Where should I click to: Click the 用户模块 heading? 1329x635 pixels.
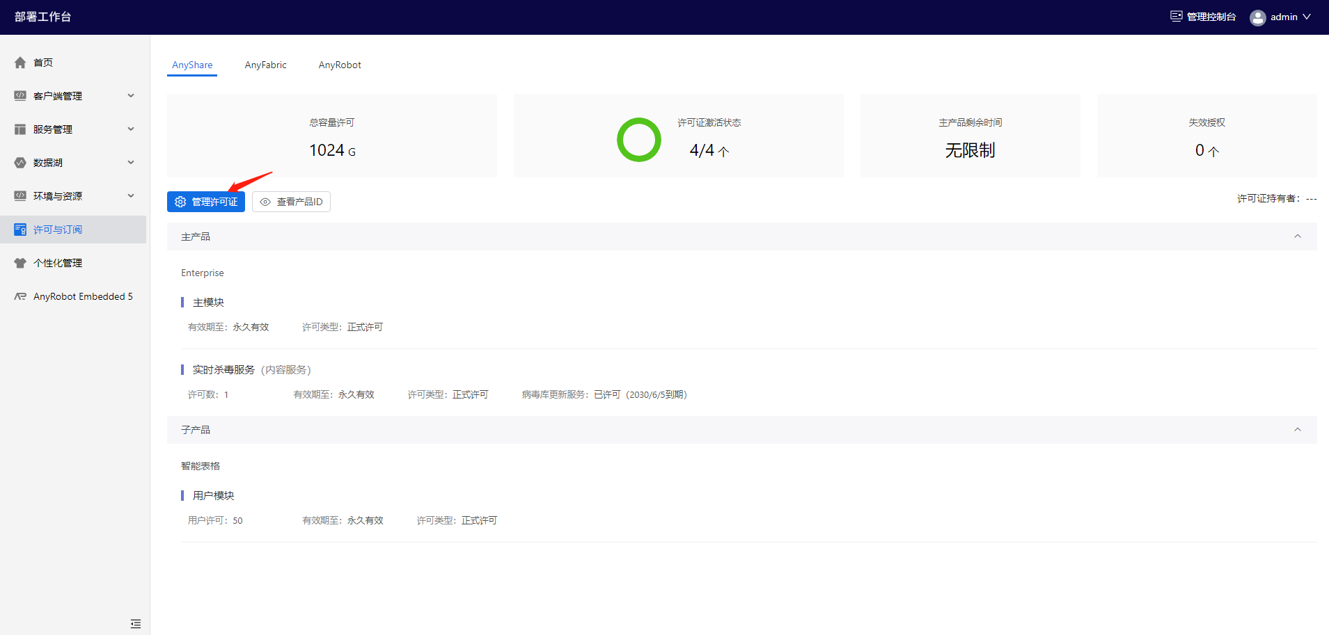tap(213, 496)
